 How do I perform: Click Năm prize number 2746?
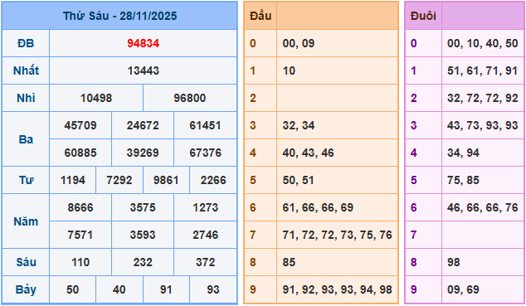point(205,235)
